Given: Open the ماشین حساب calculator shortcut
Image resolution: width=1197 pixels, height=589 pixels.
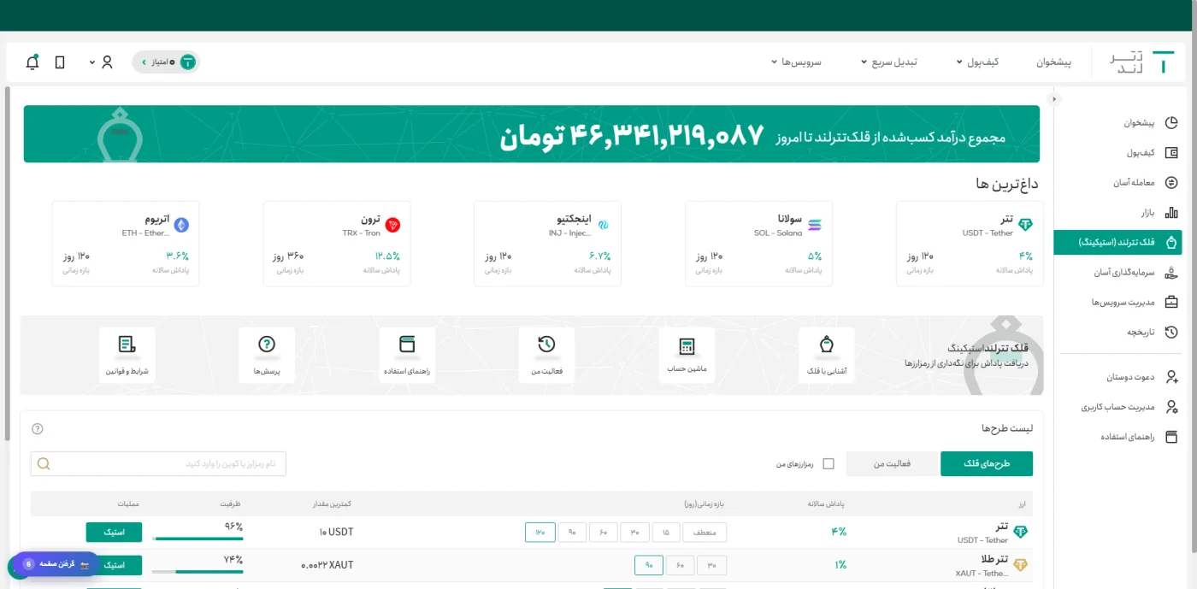Looking at the screenshot, I should point(687,355).
